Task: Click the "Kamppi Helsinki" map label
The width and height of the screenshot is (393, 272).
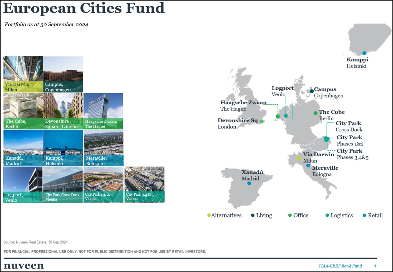Action: click(x=357, y=63)
